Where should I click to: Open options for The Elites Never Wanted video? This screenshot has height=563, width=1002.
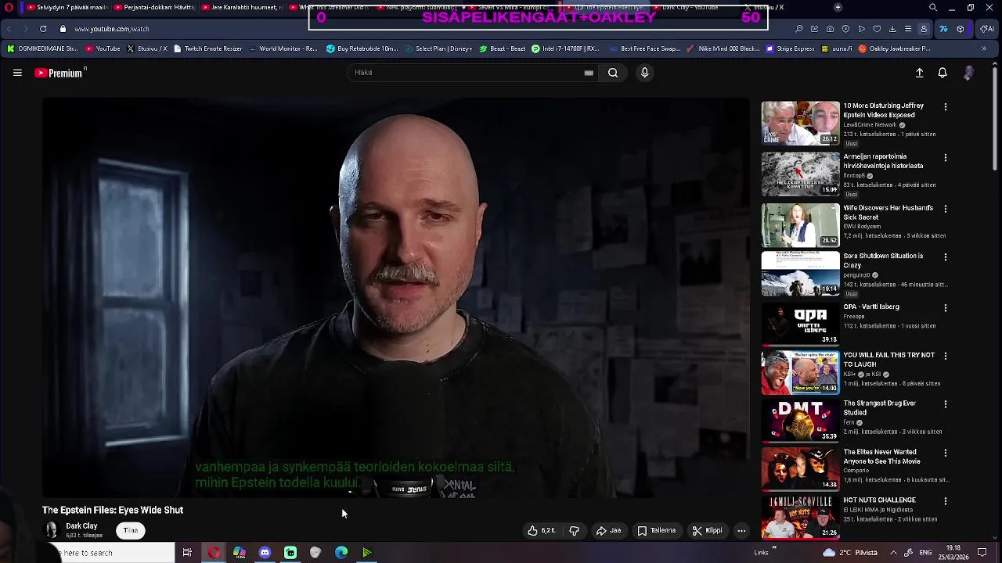click(x=946, y=453)
